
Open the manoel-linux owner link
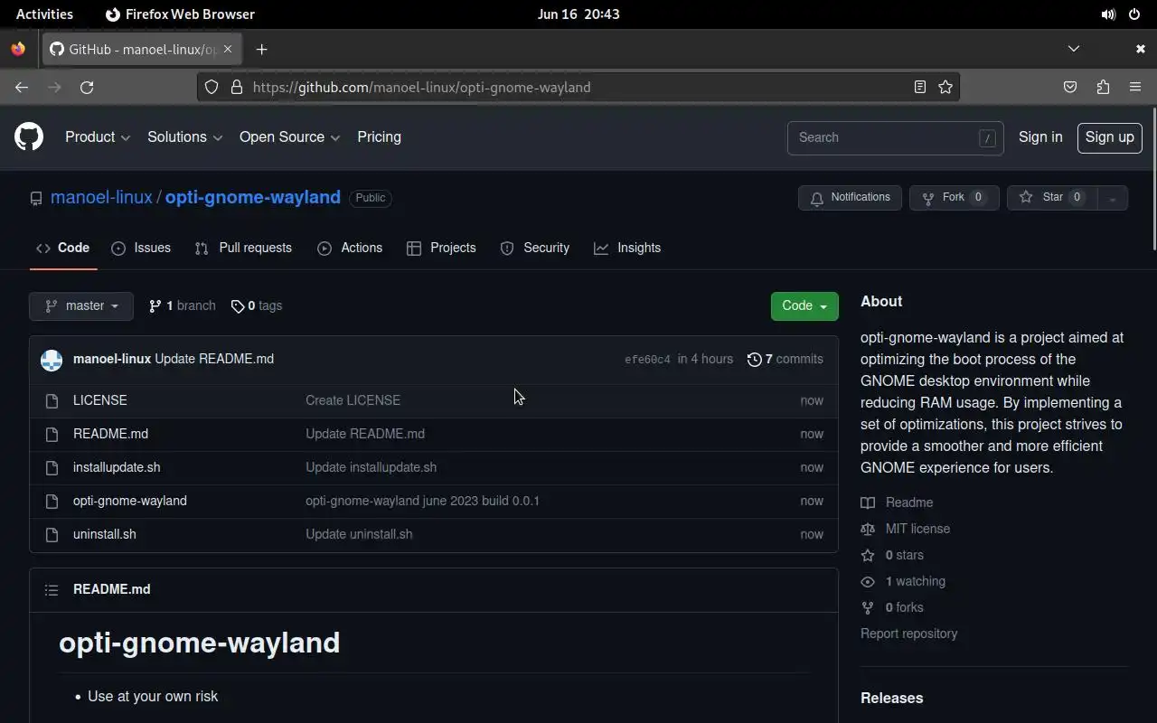point(101,197)
